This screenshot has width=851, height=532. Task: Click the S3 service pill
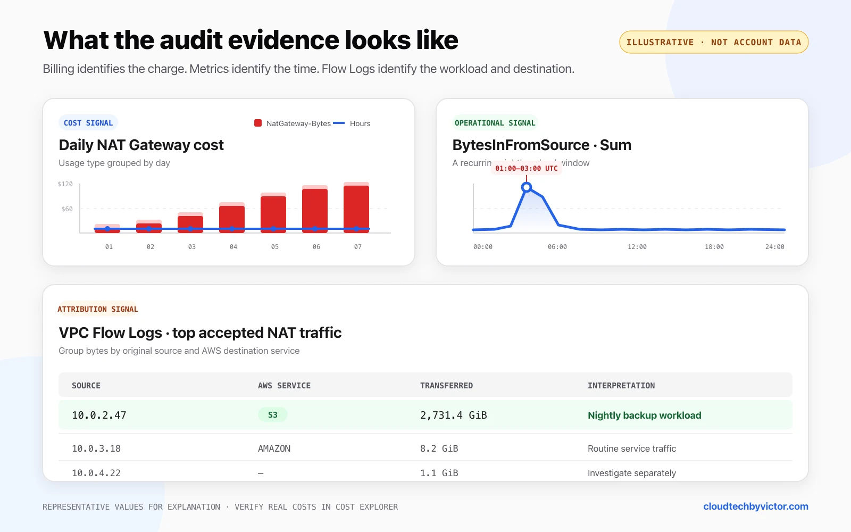(x=273, y=414)
